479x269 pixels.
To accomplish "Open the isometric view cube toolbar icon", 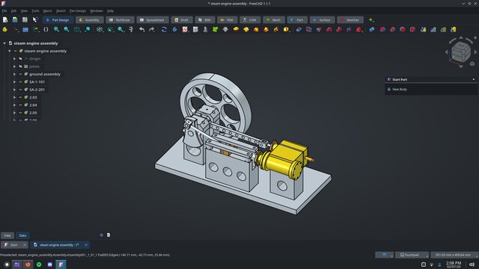I will 76,30.
